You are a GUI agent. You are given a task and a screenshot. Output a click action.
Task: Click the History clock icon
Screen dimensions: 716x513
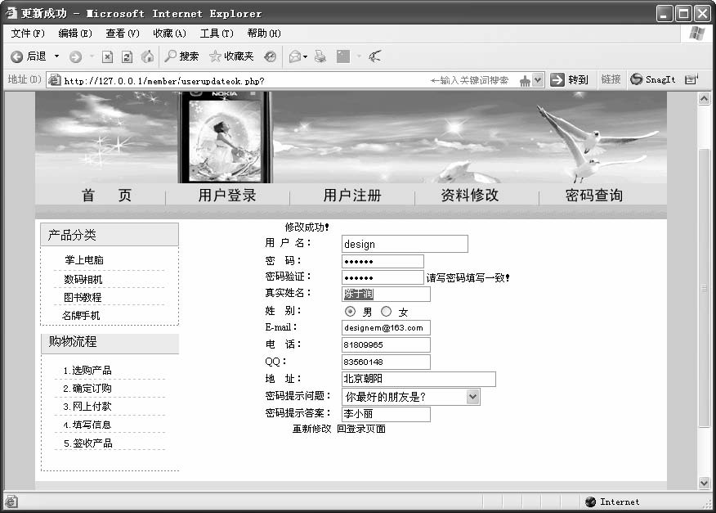pos(270,56)
